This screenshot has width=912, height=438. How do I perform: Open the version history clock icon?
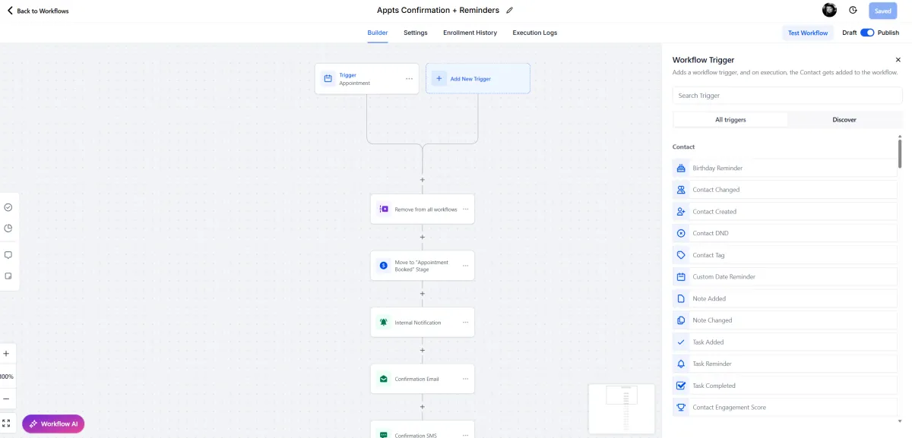(x=853, y=11)
